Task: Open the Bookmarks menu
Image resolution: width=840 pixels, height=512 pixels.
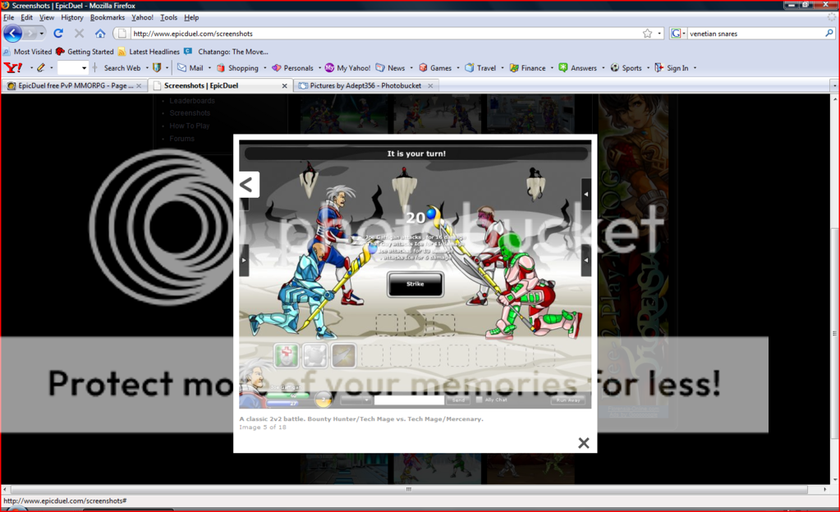Action: point(107,17)
